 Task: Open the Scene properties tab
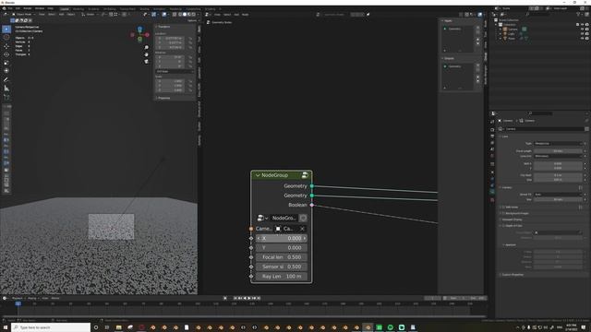[x=492, y=149]
